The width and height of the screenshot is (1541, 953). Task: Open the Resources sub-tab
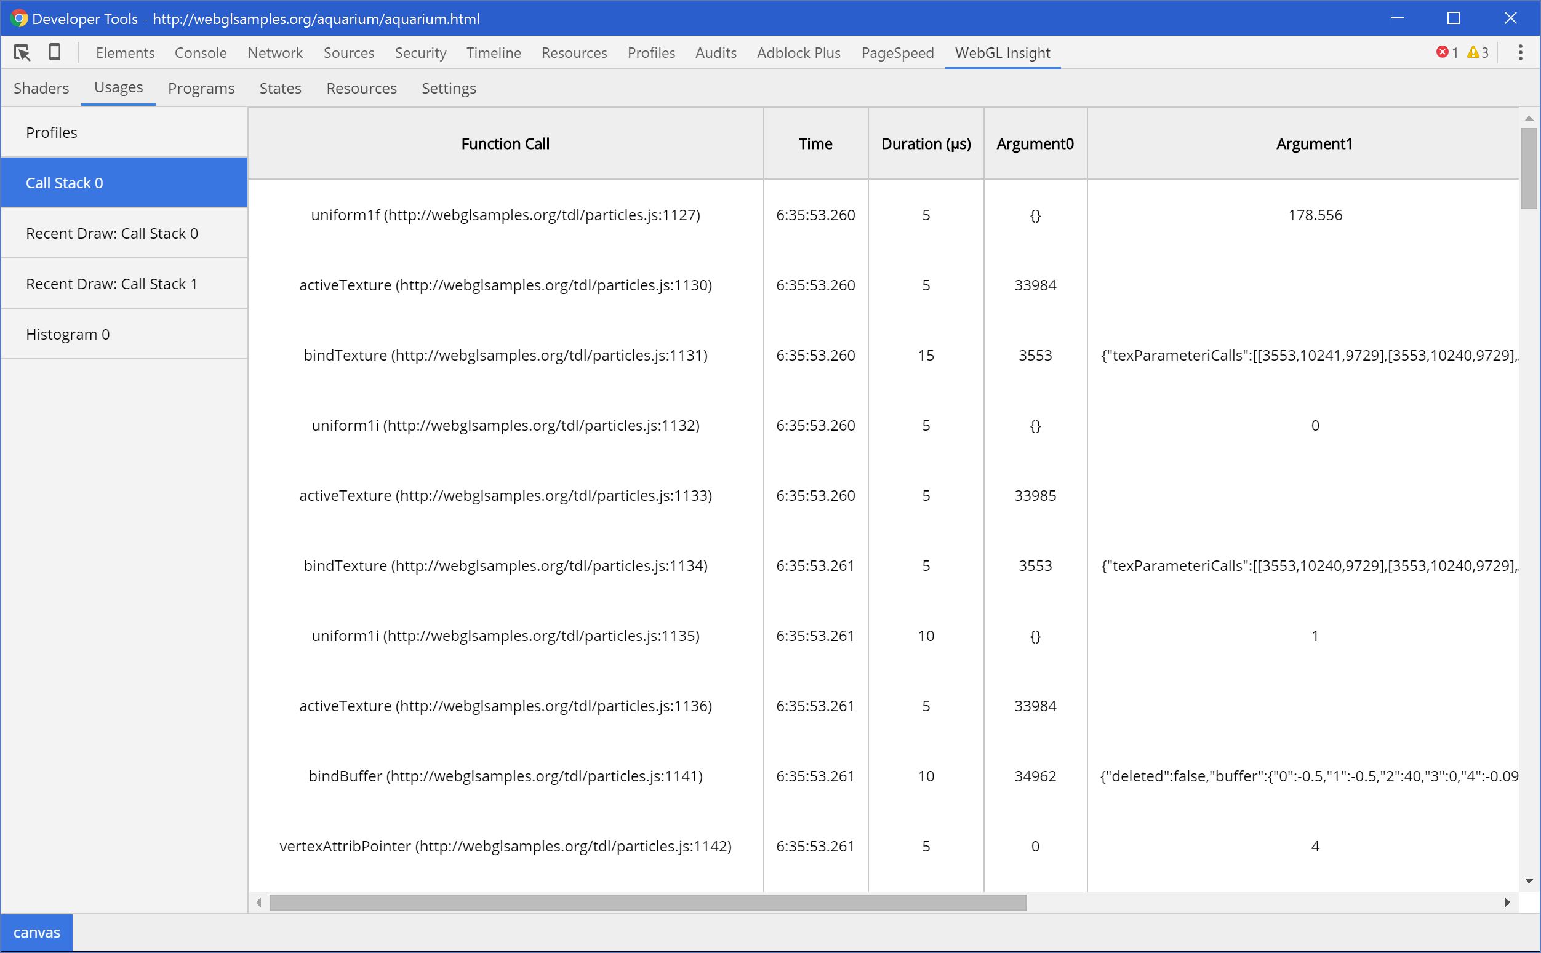click(x=361, y=88)
